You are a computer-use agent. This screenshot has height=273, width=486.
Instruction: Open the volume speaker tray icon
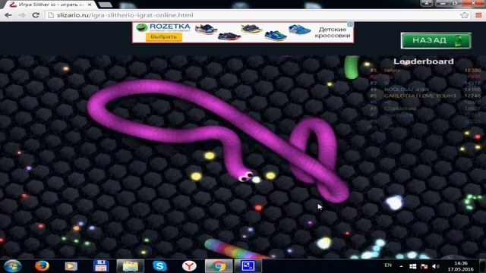(x=435, y=266)
